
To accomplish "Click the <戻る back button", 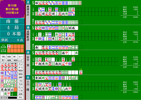I will click(4, 57).
